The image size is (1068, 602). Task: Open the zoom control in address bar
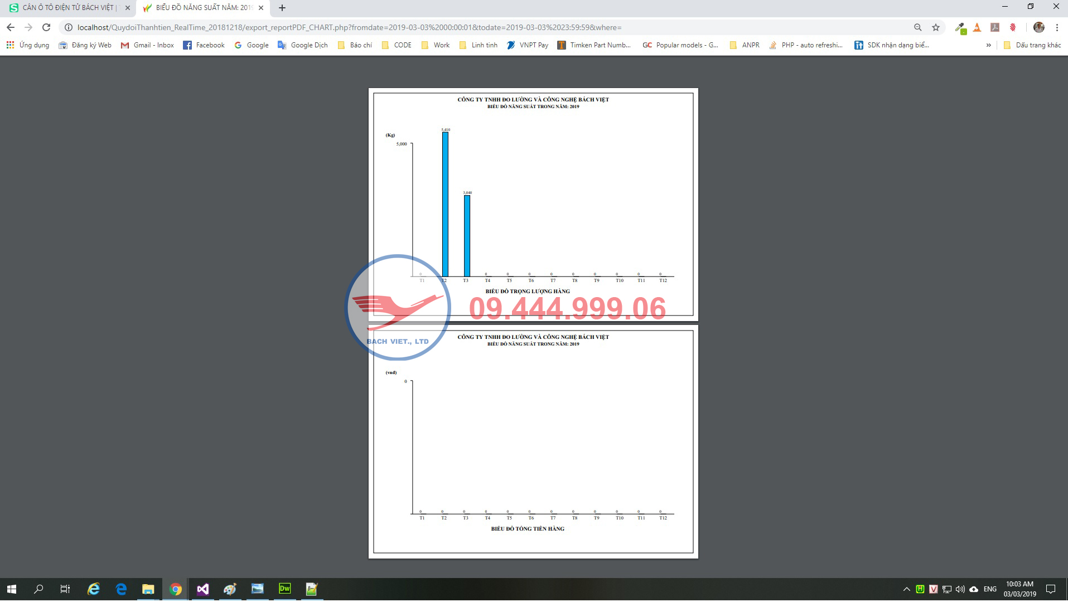coord(917,27)
